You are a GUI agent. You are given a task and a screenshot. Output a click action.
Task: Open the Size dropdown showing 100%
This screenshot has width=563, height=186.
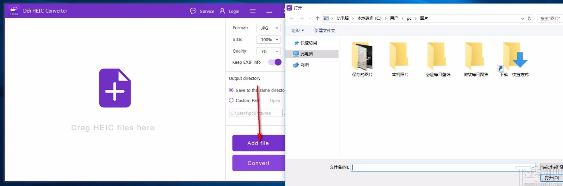[x=268, y=39]
